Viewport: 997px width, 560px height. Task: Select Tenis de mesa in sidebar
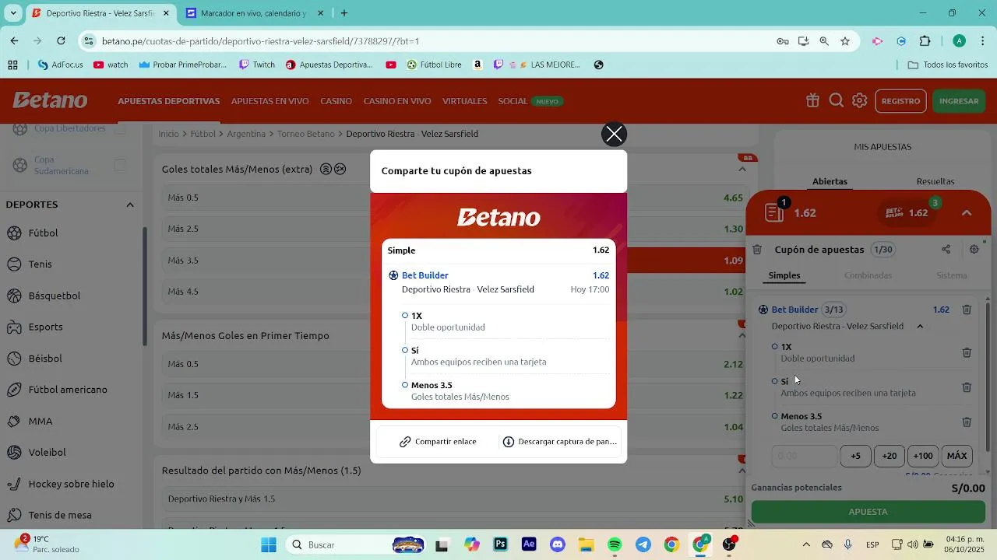[x=71, y=515]
